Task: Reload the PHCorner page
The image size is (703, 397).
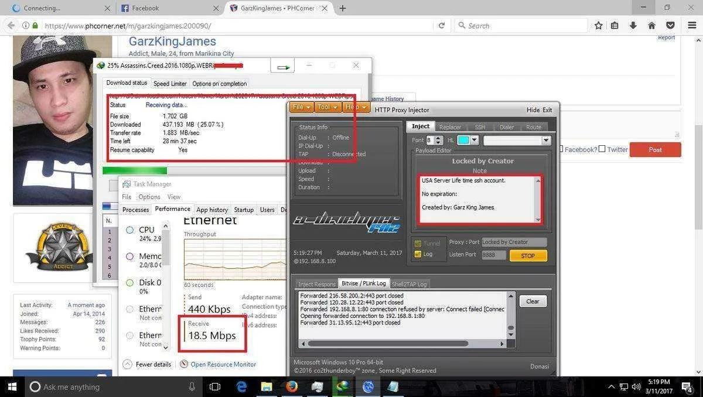Action: [442, 26]
